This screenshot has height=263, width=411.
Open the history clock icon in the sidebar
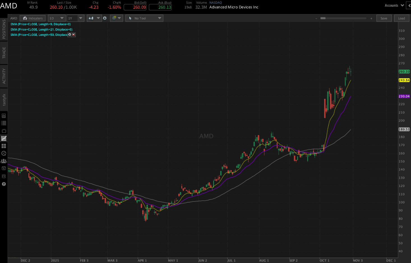click(x=4, y=153)
